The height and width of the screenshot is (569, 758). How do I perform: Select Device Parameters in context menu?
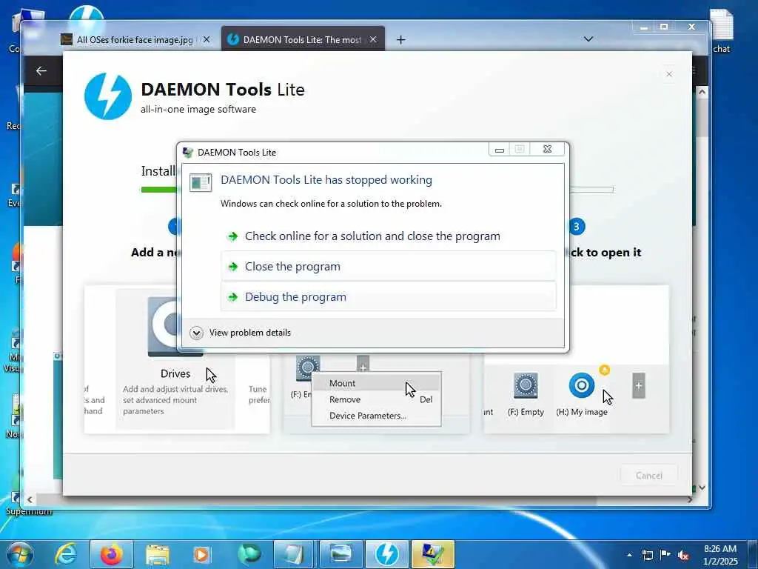pyautogui.click(x=377, y=416)
